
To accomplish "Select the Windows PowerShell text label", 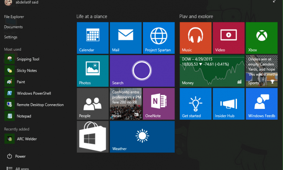I will pos(34,93).
